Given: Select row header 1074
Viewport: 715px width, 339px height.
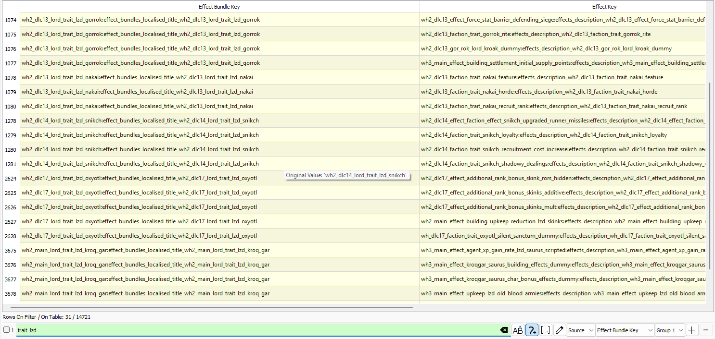Looking at the screenshot, I should coord(10,20).
